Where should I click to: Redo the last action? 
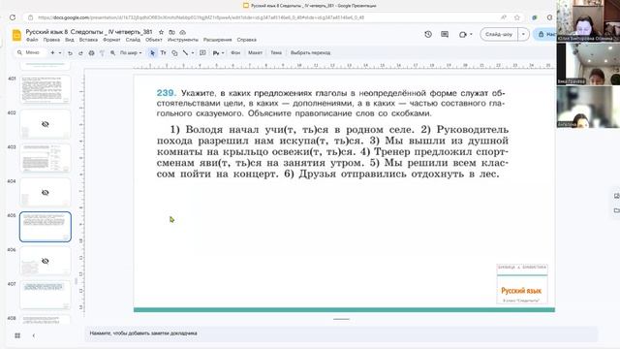pyautogui.click(x=80, y=52)
